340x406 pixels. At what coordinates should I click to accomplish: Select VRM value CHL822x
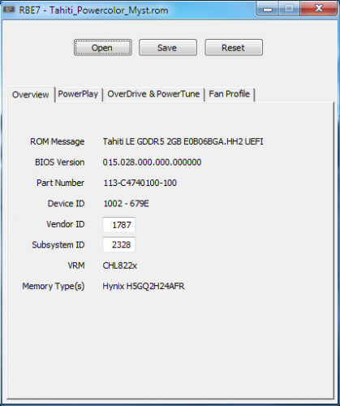click(120, 266)
